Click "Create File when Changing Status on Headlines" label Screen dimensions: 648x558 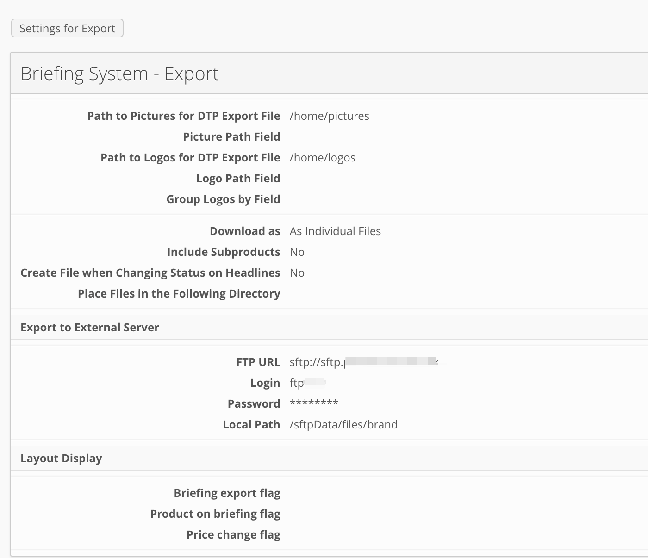coord(150,273)
